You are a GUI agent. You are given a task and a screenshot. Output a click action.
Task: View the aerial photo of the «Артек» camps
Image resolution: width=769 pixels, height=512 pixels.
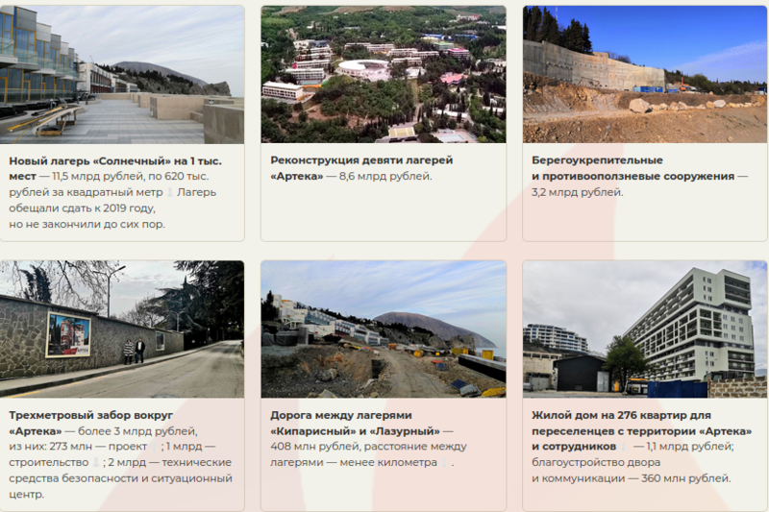click(x=384, y=75)
